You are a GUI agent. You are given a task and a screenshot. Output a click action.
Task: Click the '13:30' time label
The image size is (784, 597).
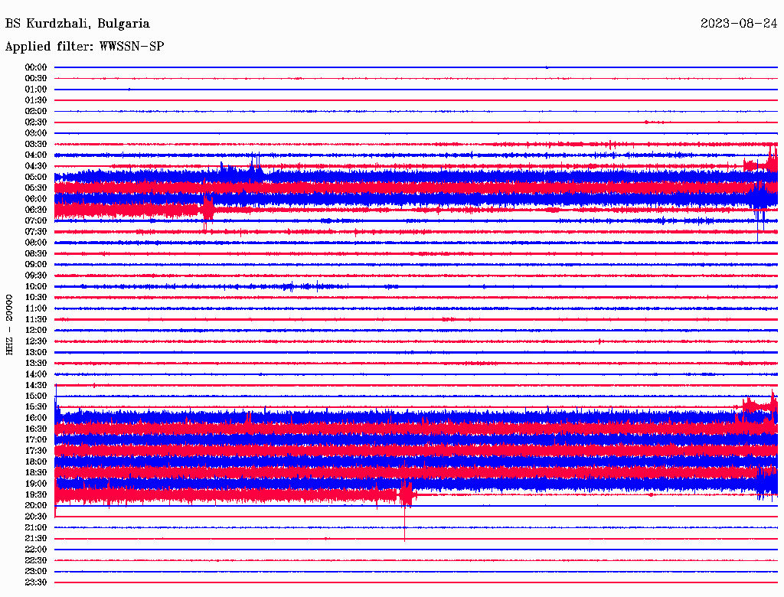tap(36, 363)
